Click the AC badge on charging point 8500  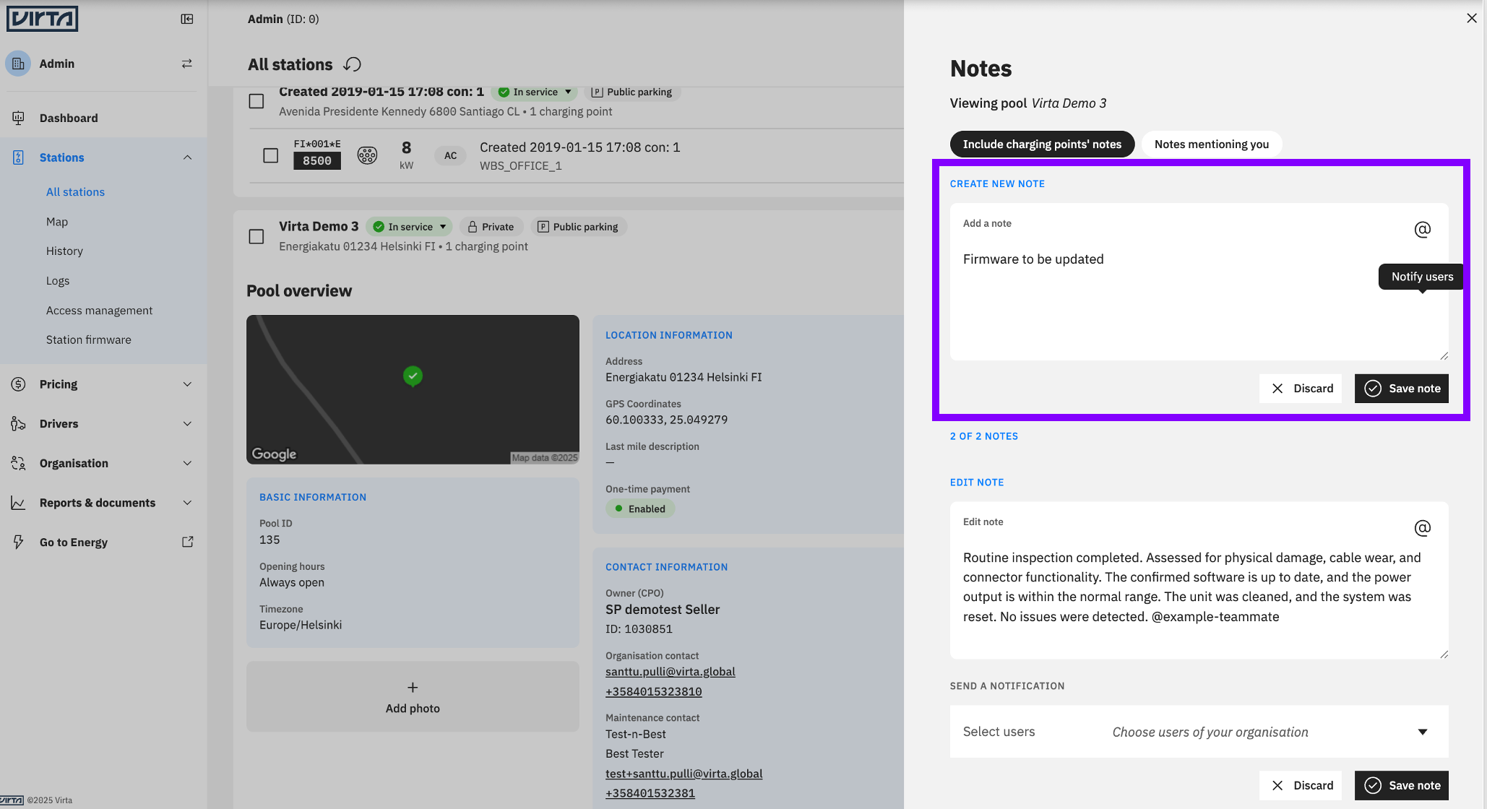[450, 155]
